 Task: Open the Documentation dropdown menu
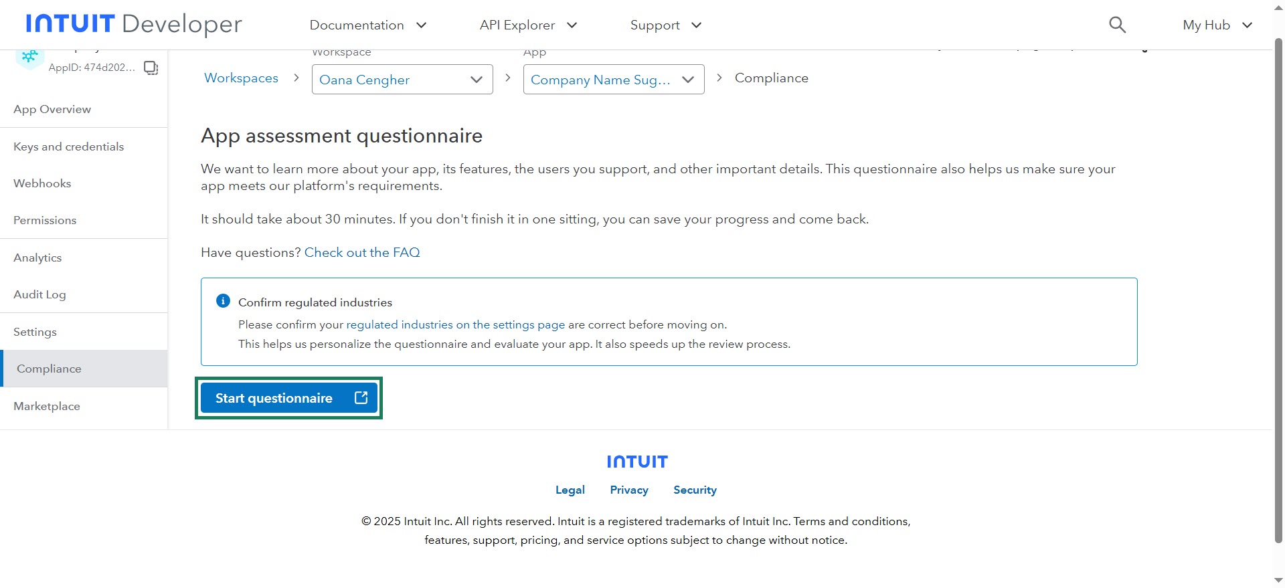(367, 25)
